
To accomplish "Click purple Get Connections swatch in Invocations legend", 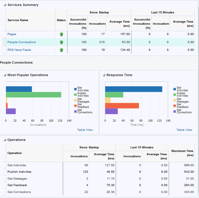I will (75, 111).
